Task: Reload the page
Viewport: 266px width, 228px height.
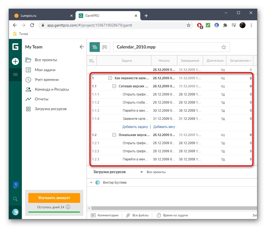Action: click(x=32, y=25)
